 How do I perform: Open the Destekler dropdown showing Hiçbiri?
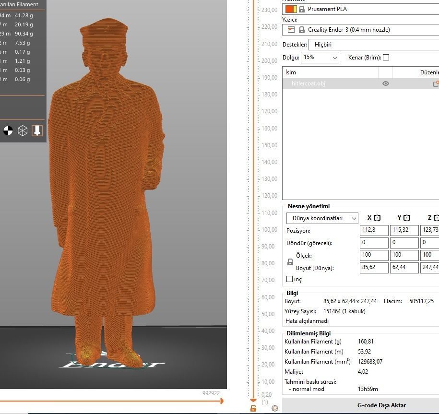pyautogui.click(x=374, y=45)
